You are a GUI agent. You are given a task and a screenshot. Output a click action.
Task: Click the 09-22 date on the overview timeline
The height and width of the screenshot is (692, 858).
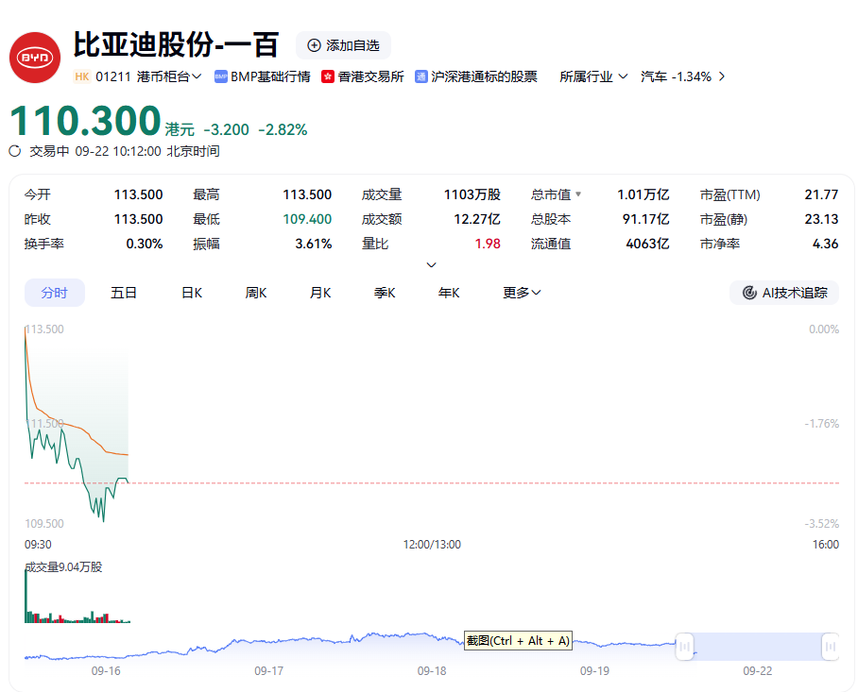point(758,670)
